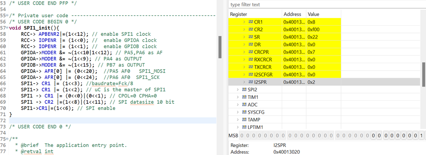Image resolution: width=426 pixels, height=155 pixels.
Task: Expand the TAMP peripheral node
Action: tap(238, 120)
